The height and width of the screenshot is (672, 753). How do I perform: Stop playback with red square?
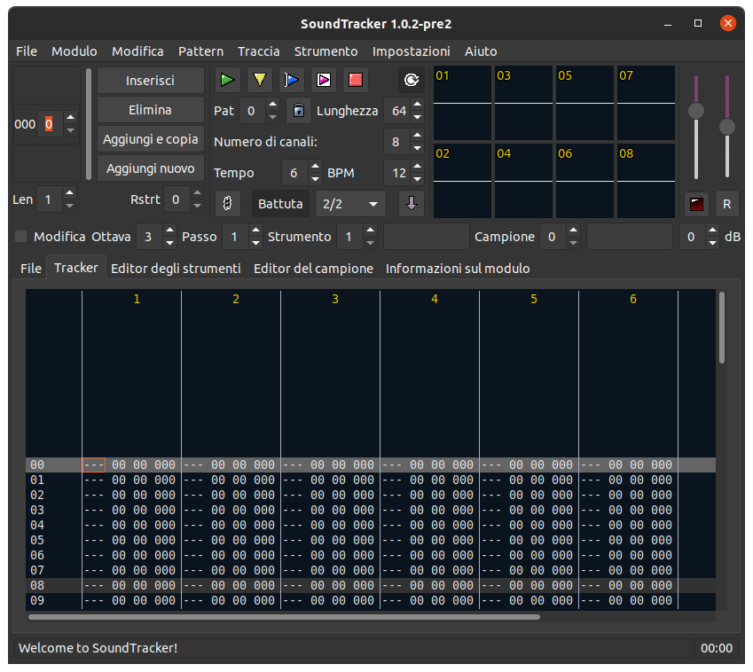pyautogui.click(x=356, y=80)
